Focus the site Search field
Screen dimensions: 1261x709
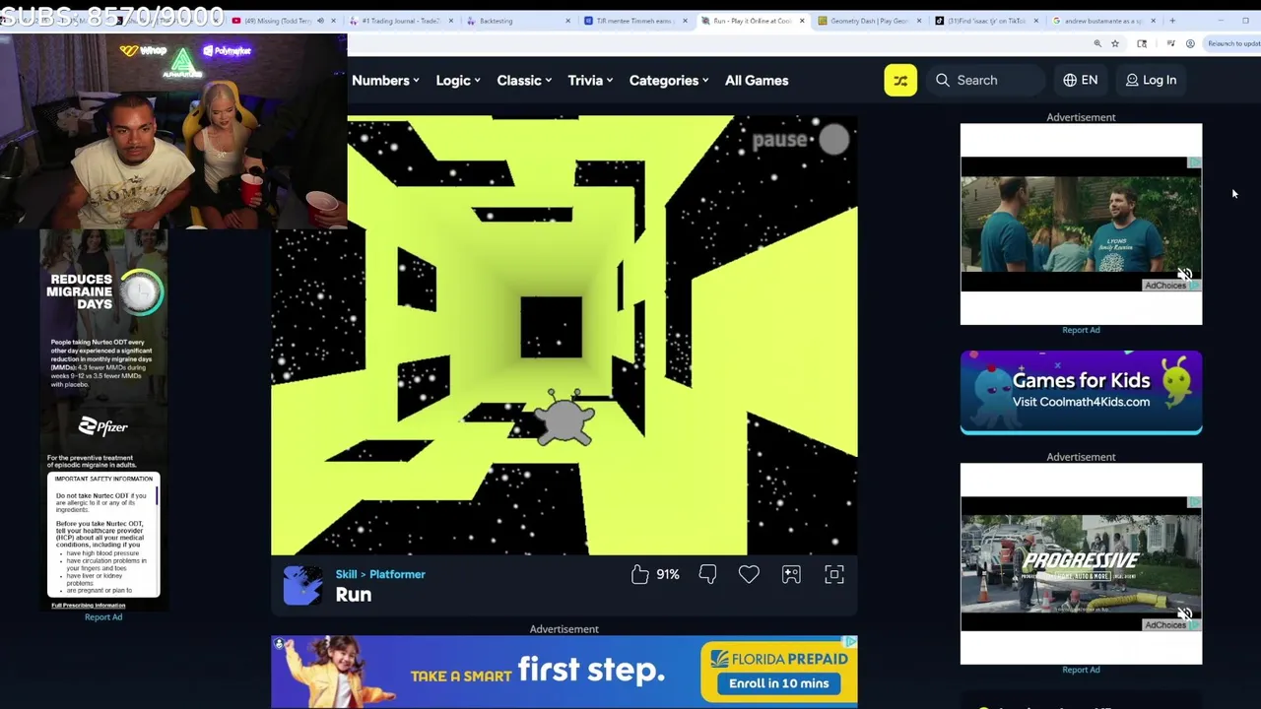tap(988, 80)
